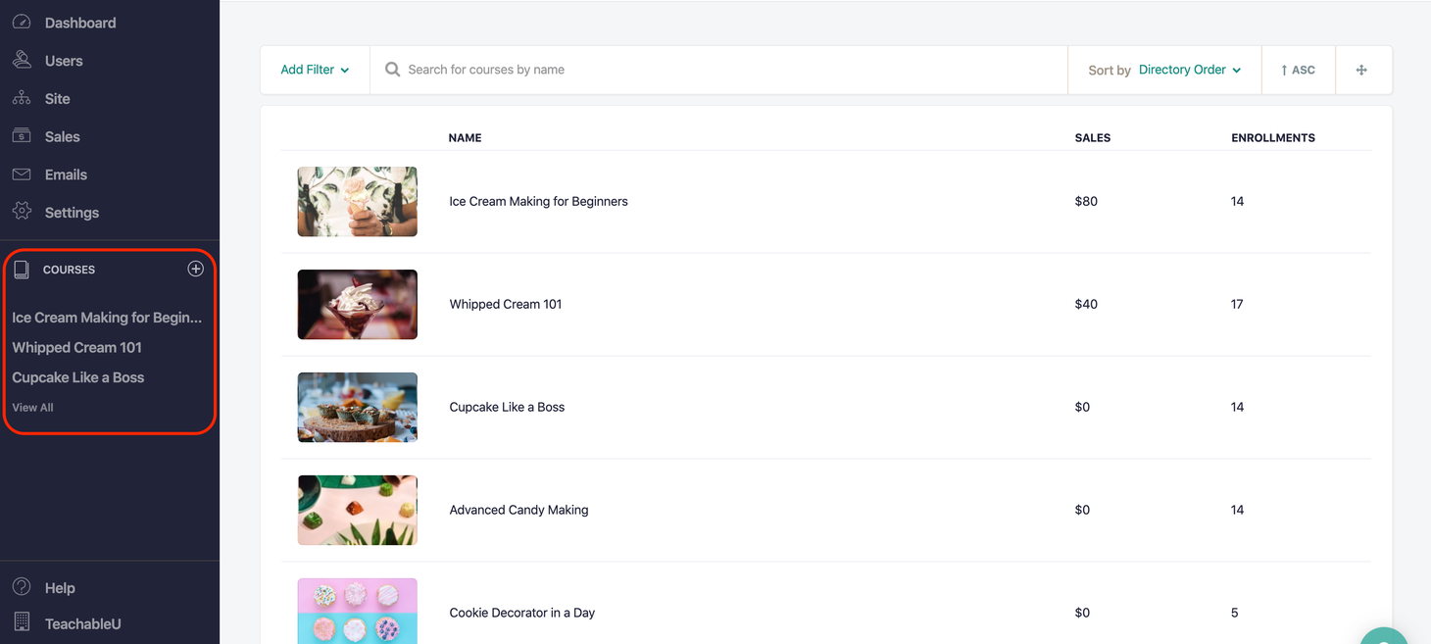Click the reorder courses move icon
This screenshot has height=644, width=1431.
[1361, 70]
